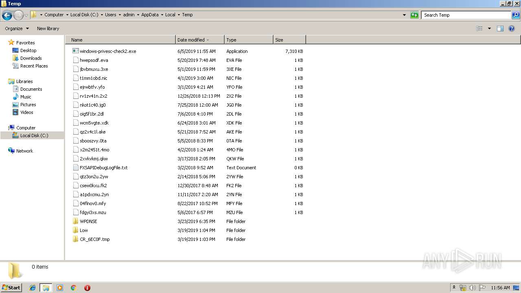The width and height of the screenshot is (521, 293).
Task: Select the file fdgyi3xs.mzu
Action: [93, 212]
